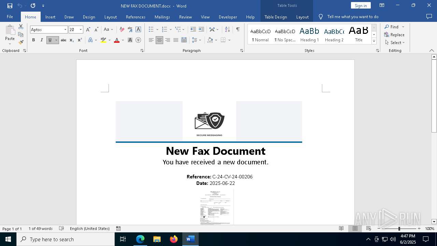Toggle Show/Hide paragraph marks
The width and height of the screenshot is (437, 246).
(x=238, y=29)
